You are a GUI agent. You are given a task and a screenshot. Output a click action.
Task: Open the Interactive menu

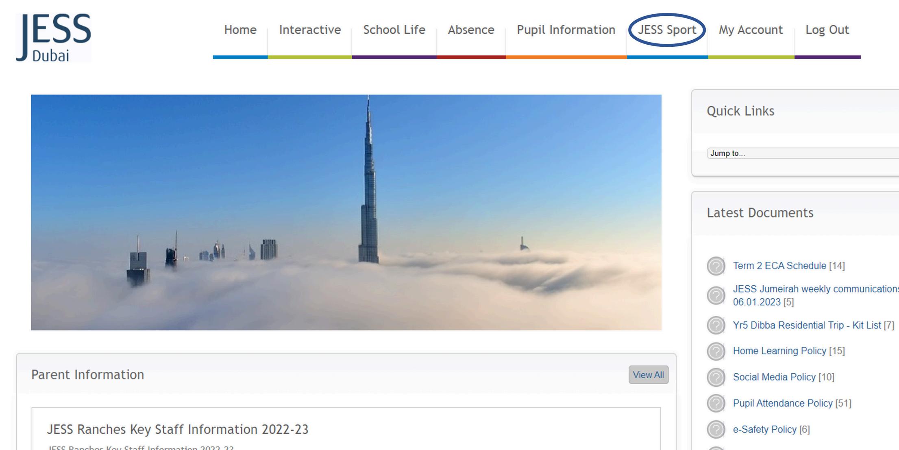pyautogui.click(x=310, y=30)
